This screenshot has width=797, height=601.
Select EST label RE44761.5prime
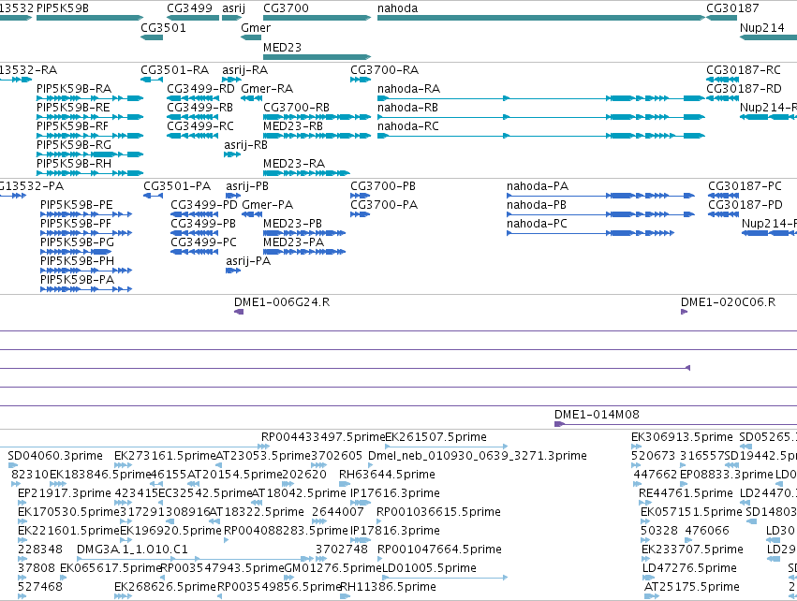click(x=686, y=493)
